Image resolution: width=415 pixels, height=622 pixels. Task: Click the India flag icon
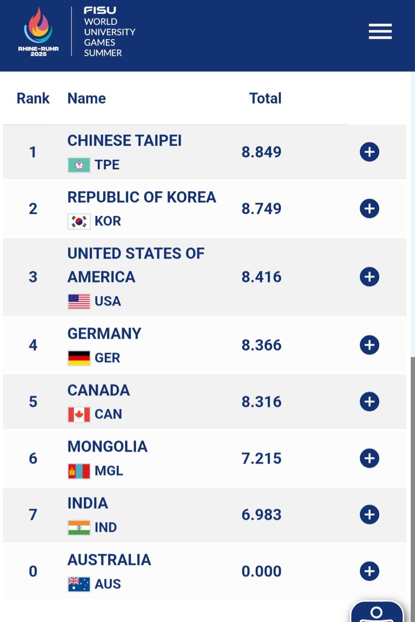pyautogui.click(x=79, y=528)
